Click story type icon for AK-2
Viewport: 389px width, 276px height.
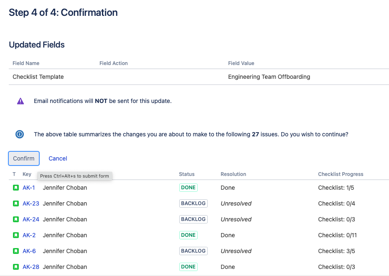(x=16, y=235)
